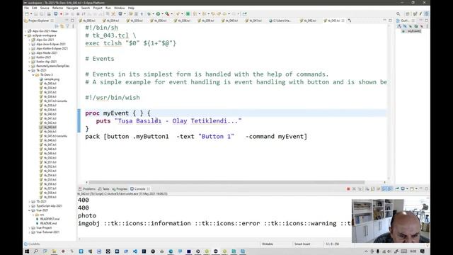Click the editor horizontal scrollbar

click(226, 183)
